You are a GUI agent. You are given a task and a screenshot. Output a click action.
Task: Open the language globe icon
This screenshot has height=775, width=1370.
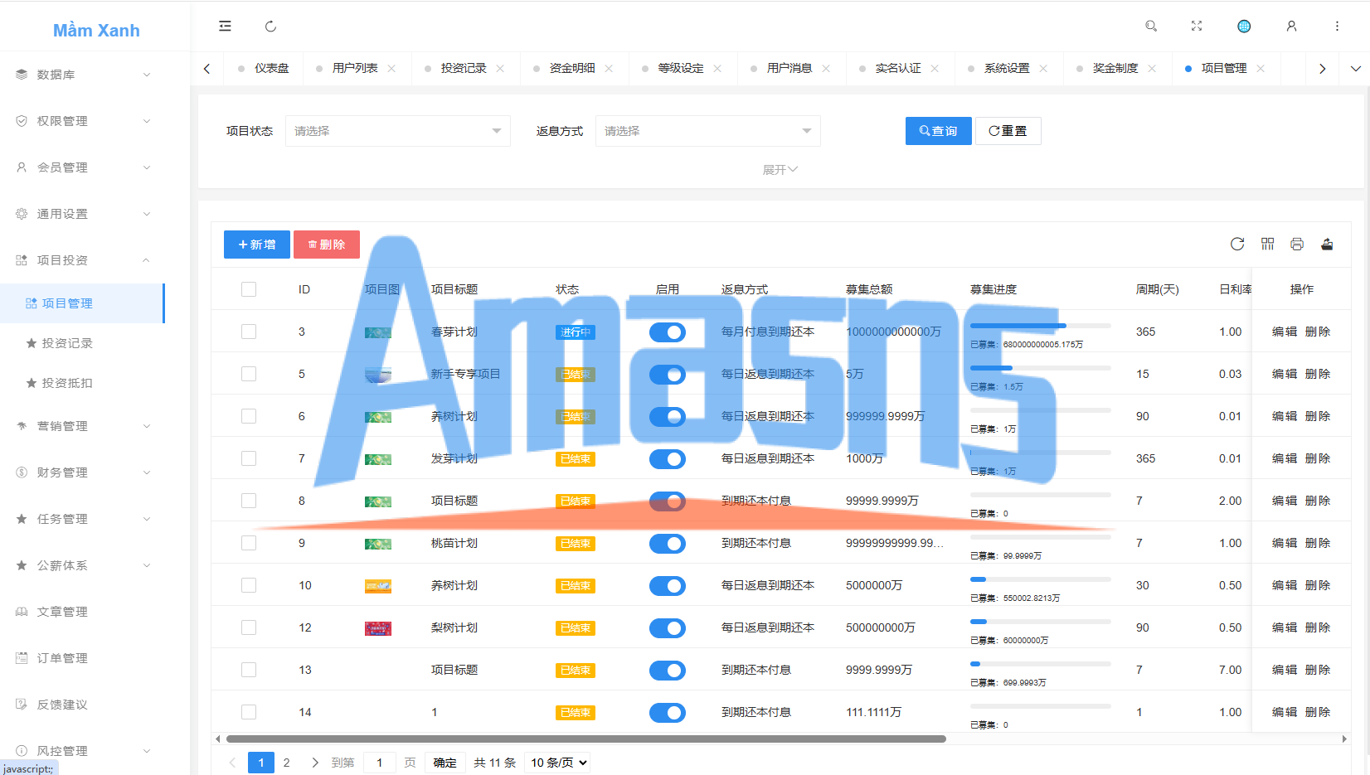(1244, 26)
